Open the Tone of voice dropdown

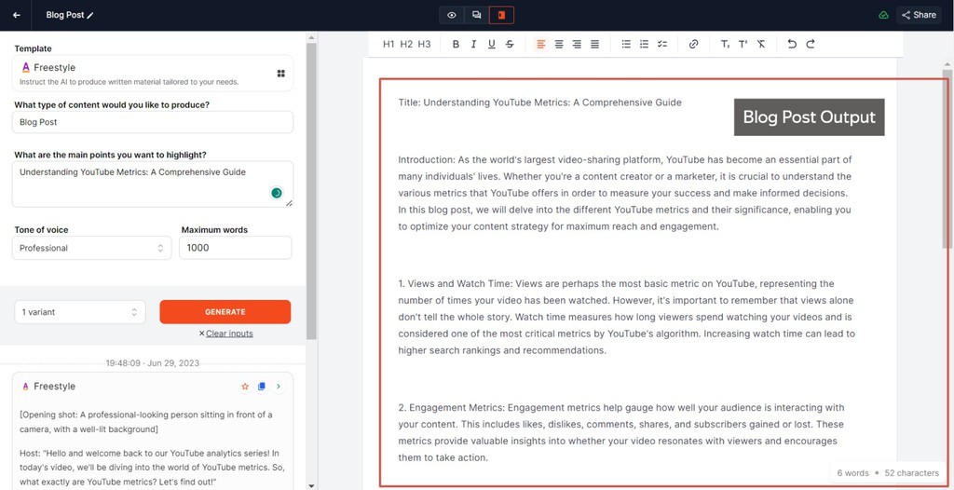pos(92,248)
